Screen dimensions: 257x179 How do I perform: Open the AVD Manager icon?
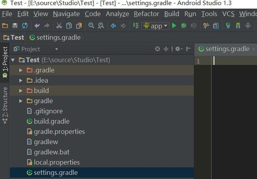[238, 26]
